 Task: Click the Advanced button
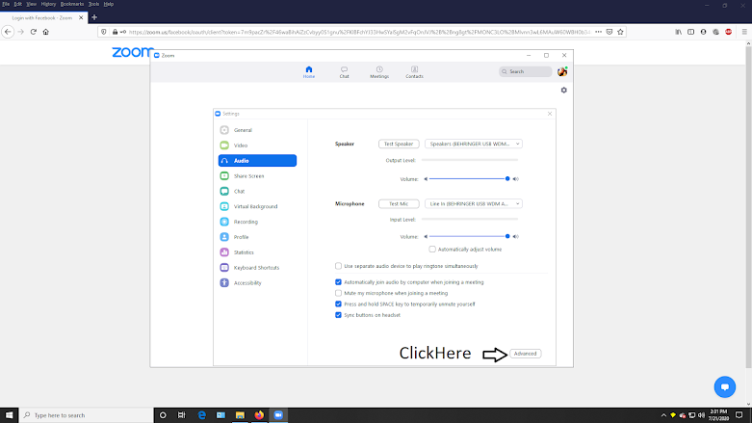[525, 354]
